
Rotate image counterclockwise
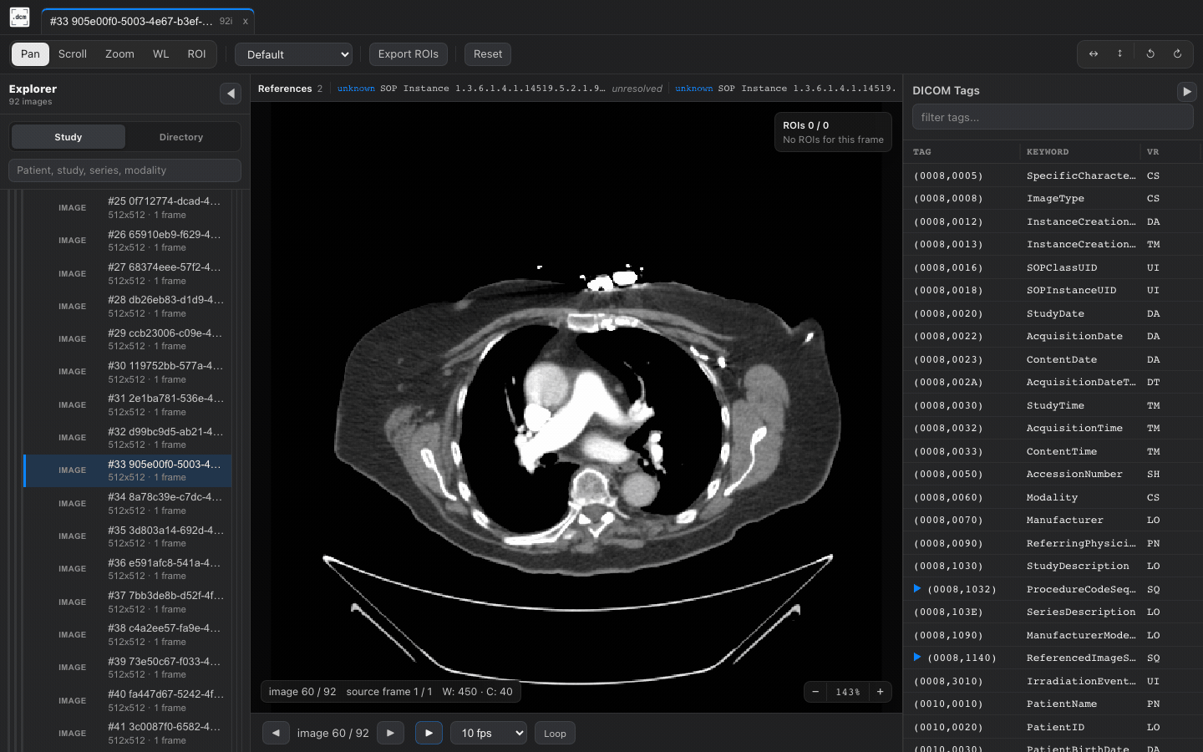[x=1150, y=54]
